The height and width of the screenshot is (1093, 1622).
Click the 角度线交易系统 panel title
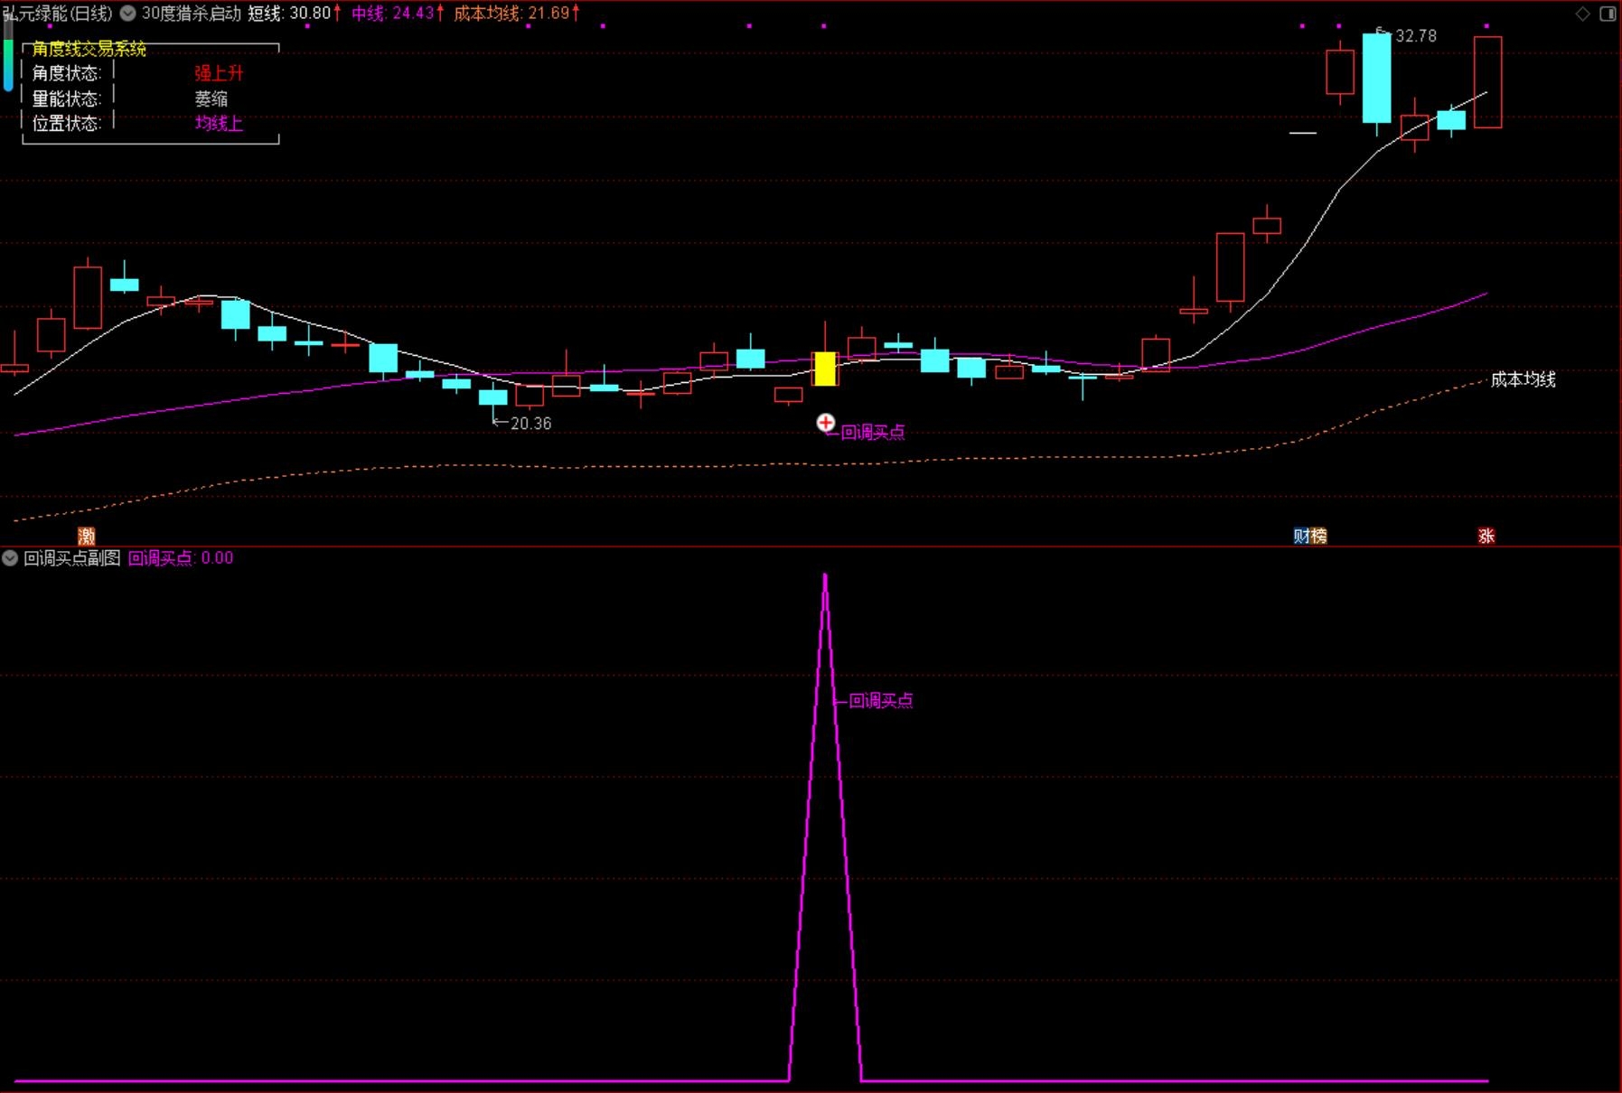(x=89, y=49)
